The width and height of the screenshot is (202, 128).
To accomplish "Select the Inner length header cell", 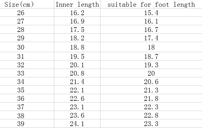I will pos(77,4).
